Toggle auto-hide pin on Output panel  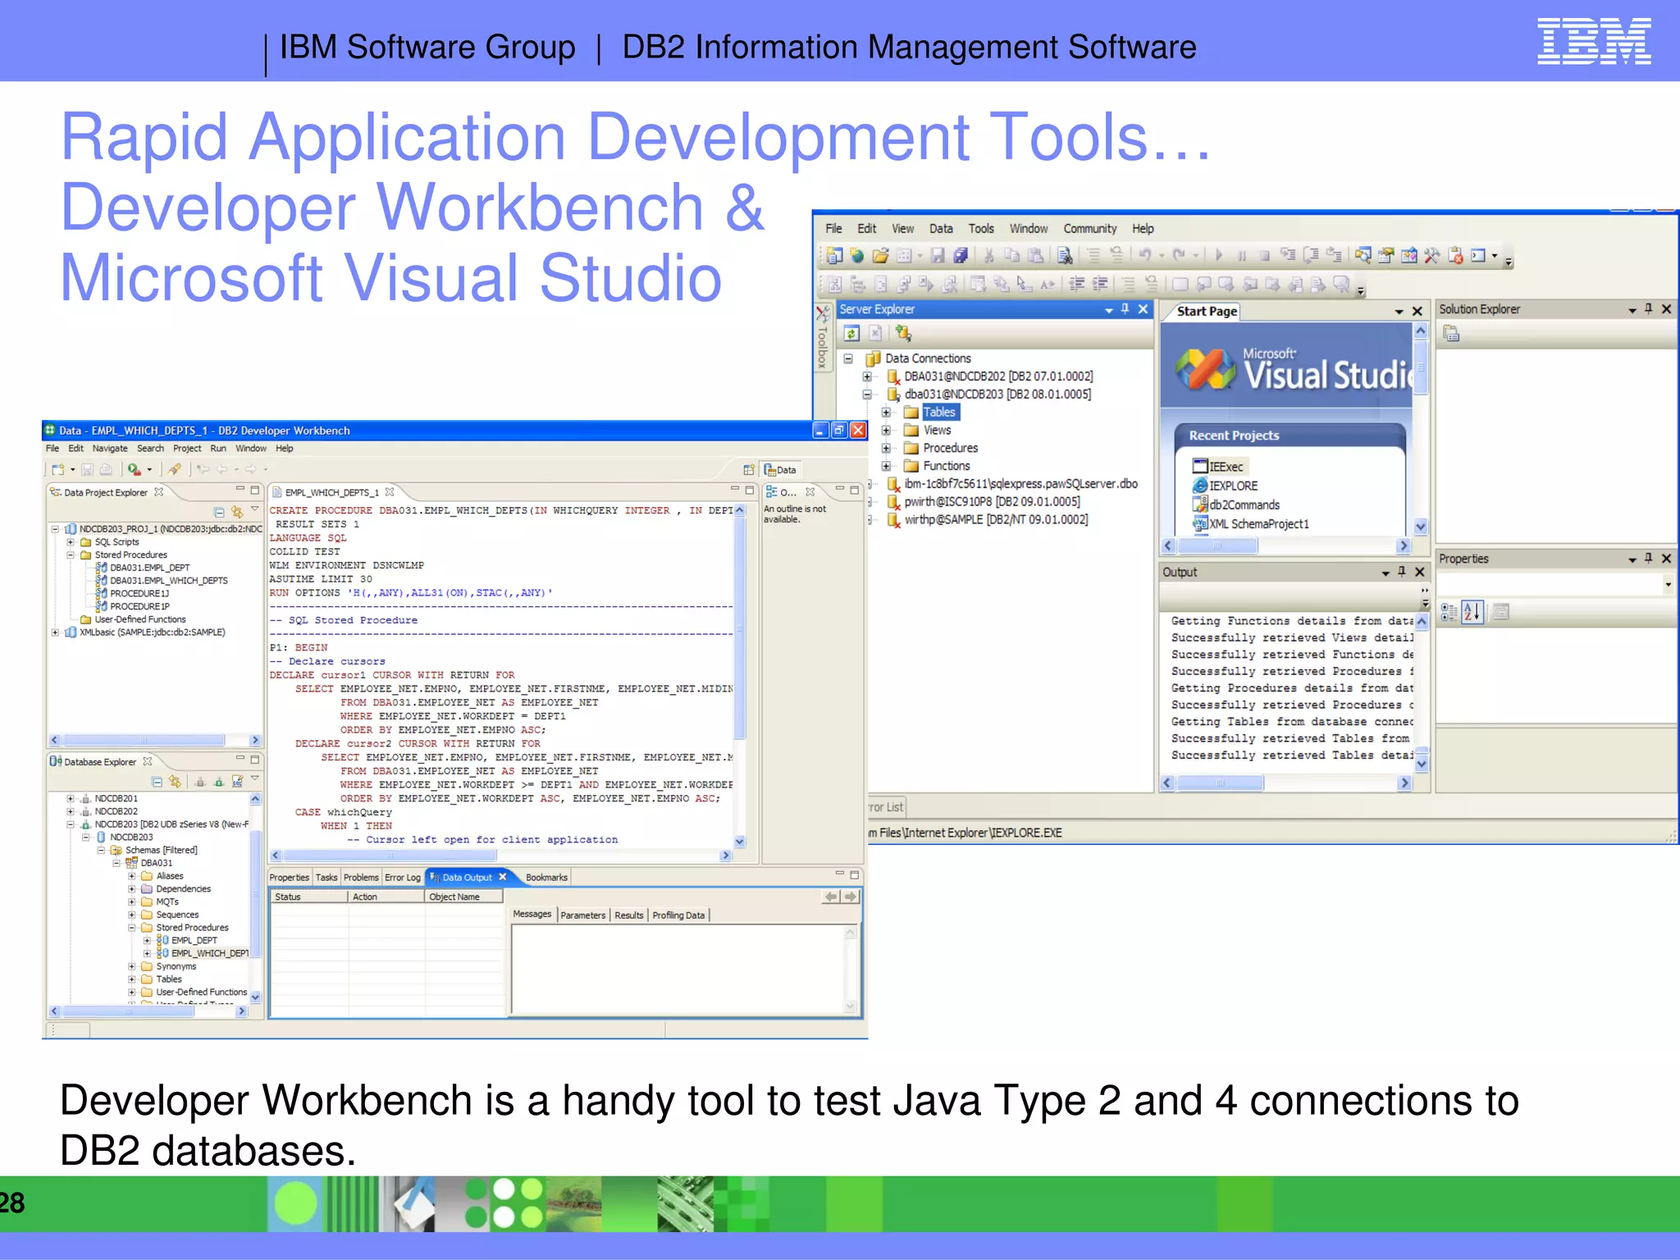coord(1402,572)
